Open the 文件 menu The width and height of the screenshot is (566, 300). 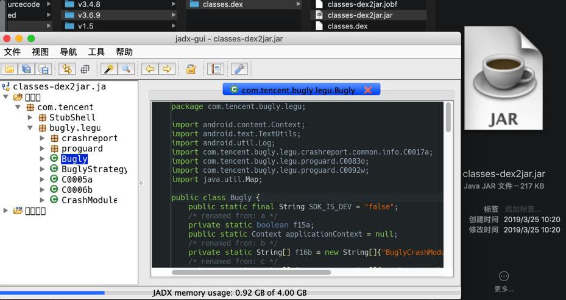(x=12, y=52)
